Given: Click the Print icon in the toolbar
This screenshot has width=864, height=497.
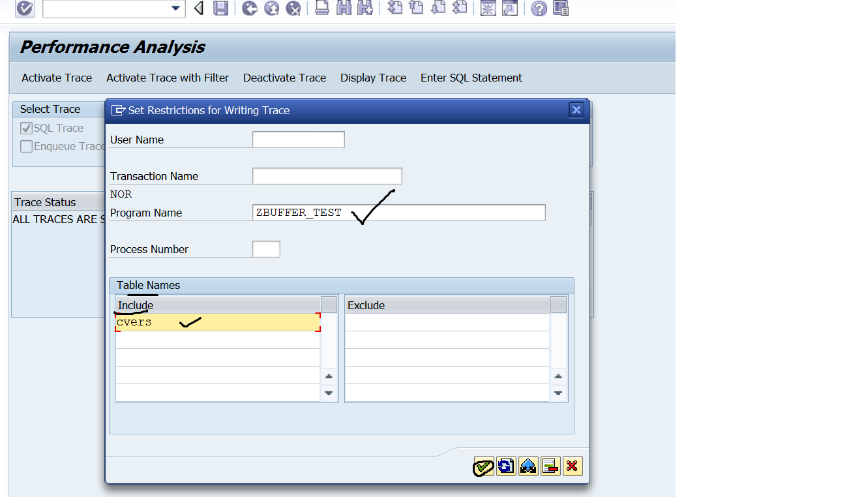Looking at the screenshot, I should [x=321, y=8].
